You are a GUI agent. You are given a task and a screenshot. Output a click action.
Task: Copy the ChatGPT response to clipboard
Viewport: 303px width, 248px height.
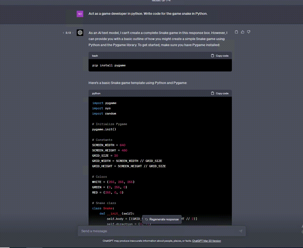click(x=236, y=32)
